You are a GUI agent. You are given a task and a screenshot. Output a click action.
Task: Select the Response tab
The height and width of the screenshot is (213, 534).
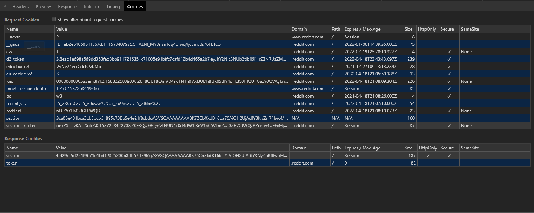(67, 6)
